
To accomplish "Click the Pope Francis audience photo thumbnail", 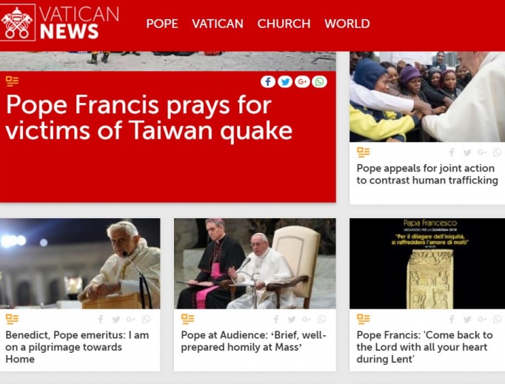I will [255, 263].
